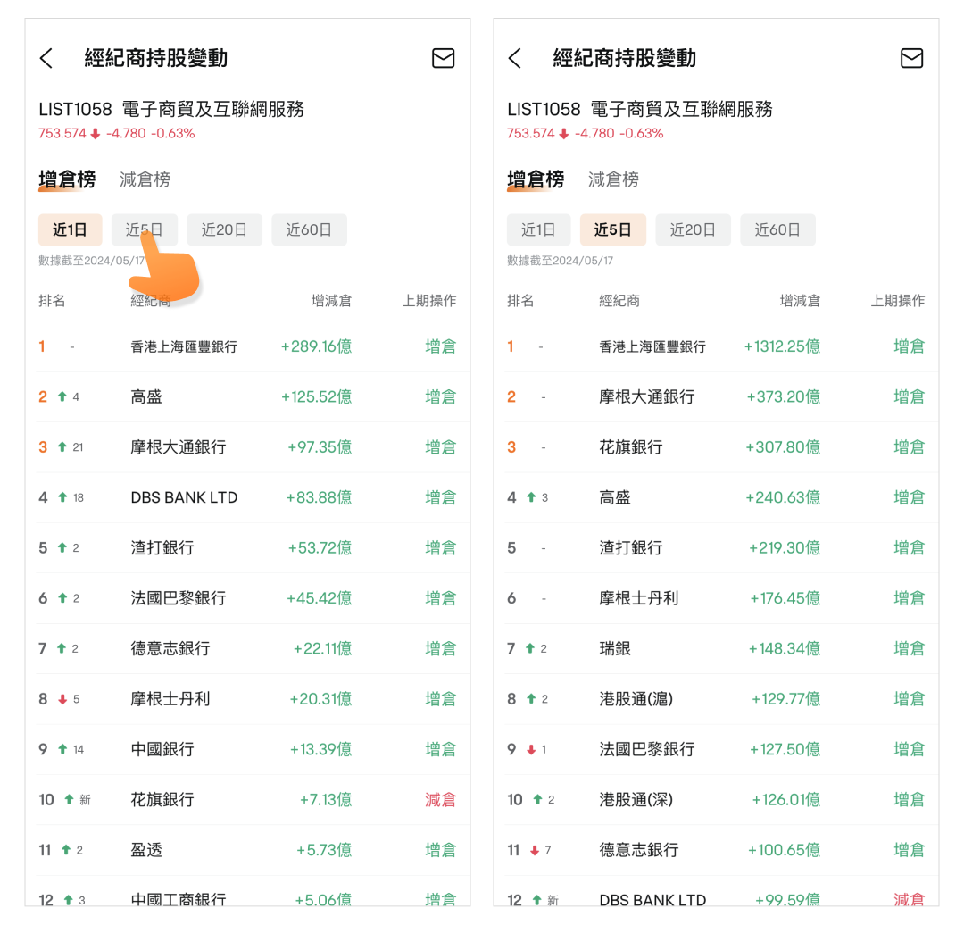The image size is (964, 925).
Task: Sort by 上期操作 column header right panel
Action: [x=897, y=301]
